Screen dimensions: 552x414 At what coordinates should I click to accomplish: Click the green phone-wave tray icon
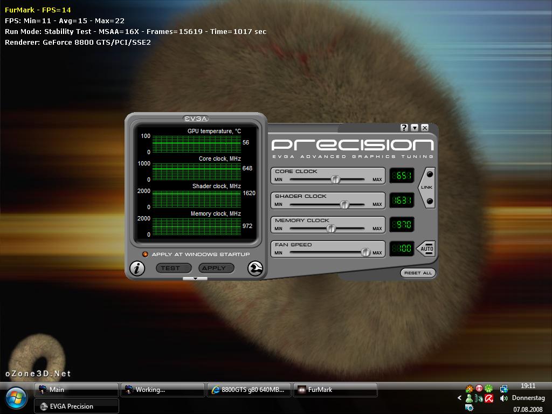tap(479, 398)
